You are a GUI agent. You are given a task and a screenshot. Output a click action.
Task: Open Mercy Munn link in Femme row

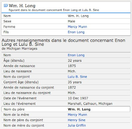77,27
